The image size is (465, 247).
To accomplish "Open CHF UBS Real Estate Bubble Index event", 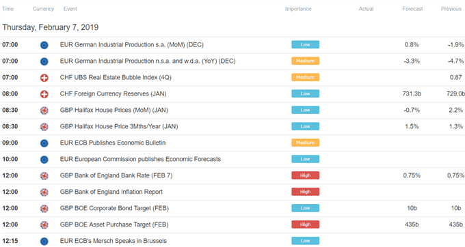I will 116,77.
